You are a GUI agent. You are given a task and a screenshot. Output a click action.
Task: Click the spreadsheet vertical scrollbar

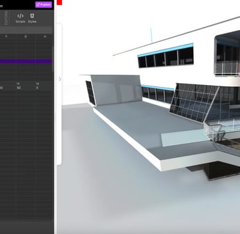53,59
